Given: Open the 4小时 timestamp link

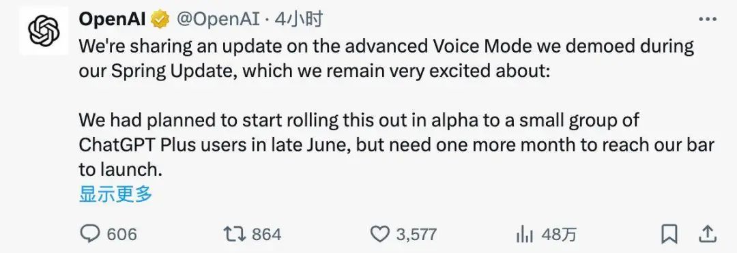Looking at the screenshot, I should tap(298, 20).
